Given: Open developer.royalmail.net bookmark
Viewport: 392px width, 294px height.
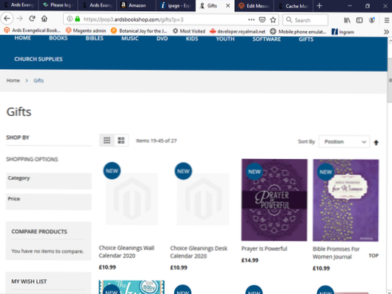Looking at the screenshot, I should 238,31.
